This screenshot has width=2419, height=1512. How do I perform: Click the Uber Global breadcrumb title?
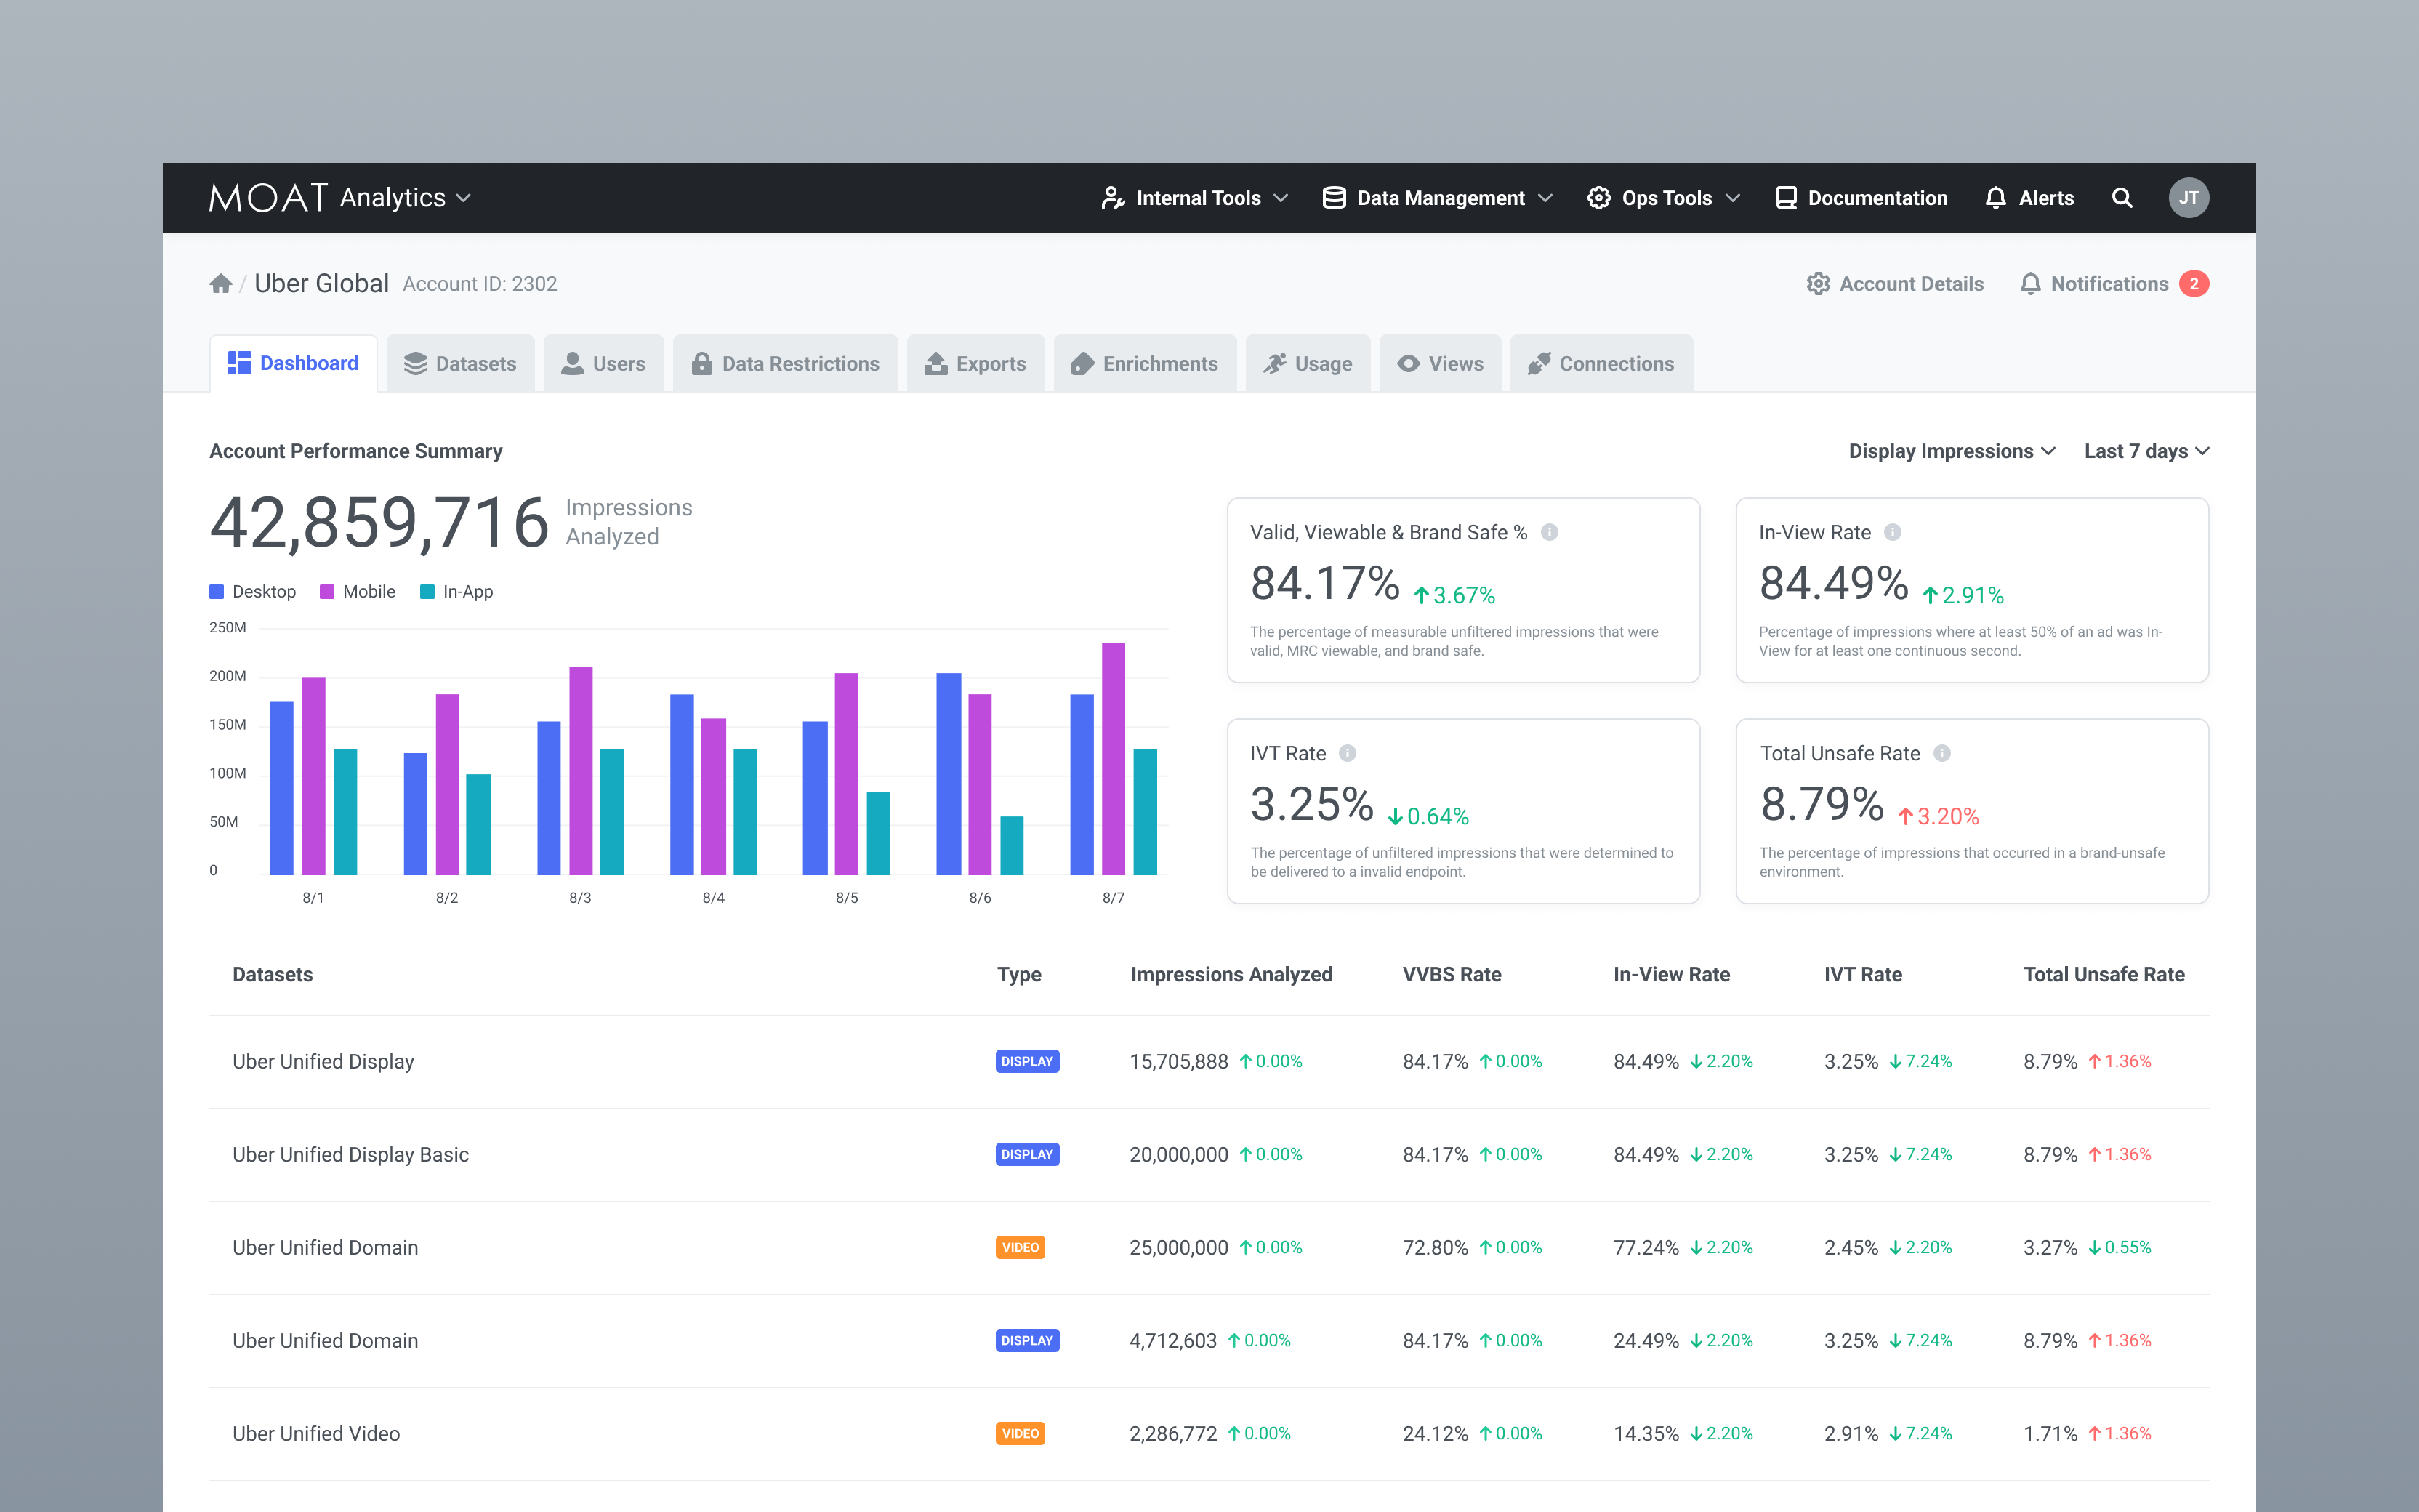(x=321, y=284)
